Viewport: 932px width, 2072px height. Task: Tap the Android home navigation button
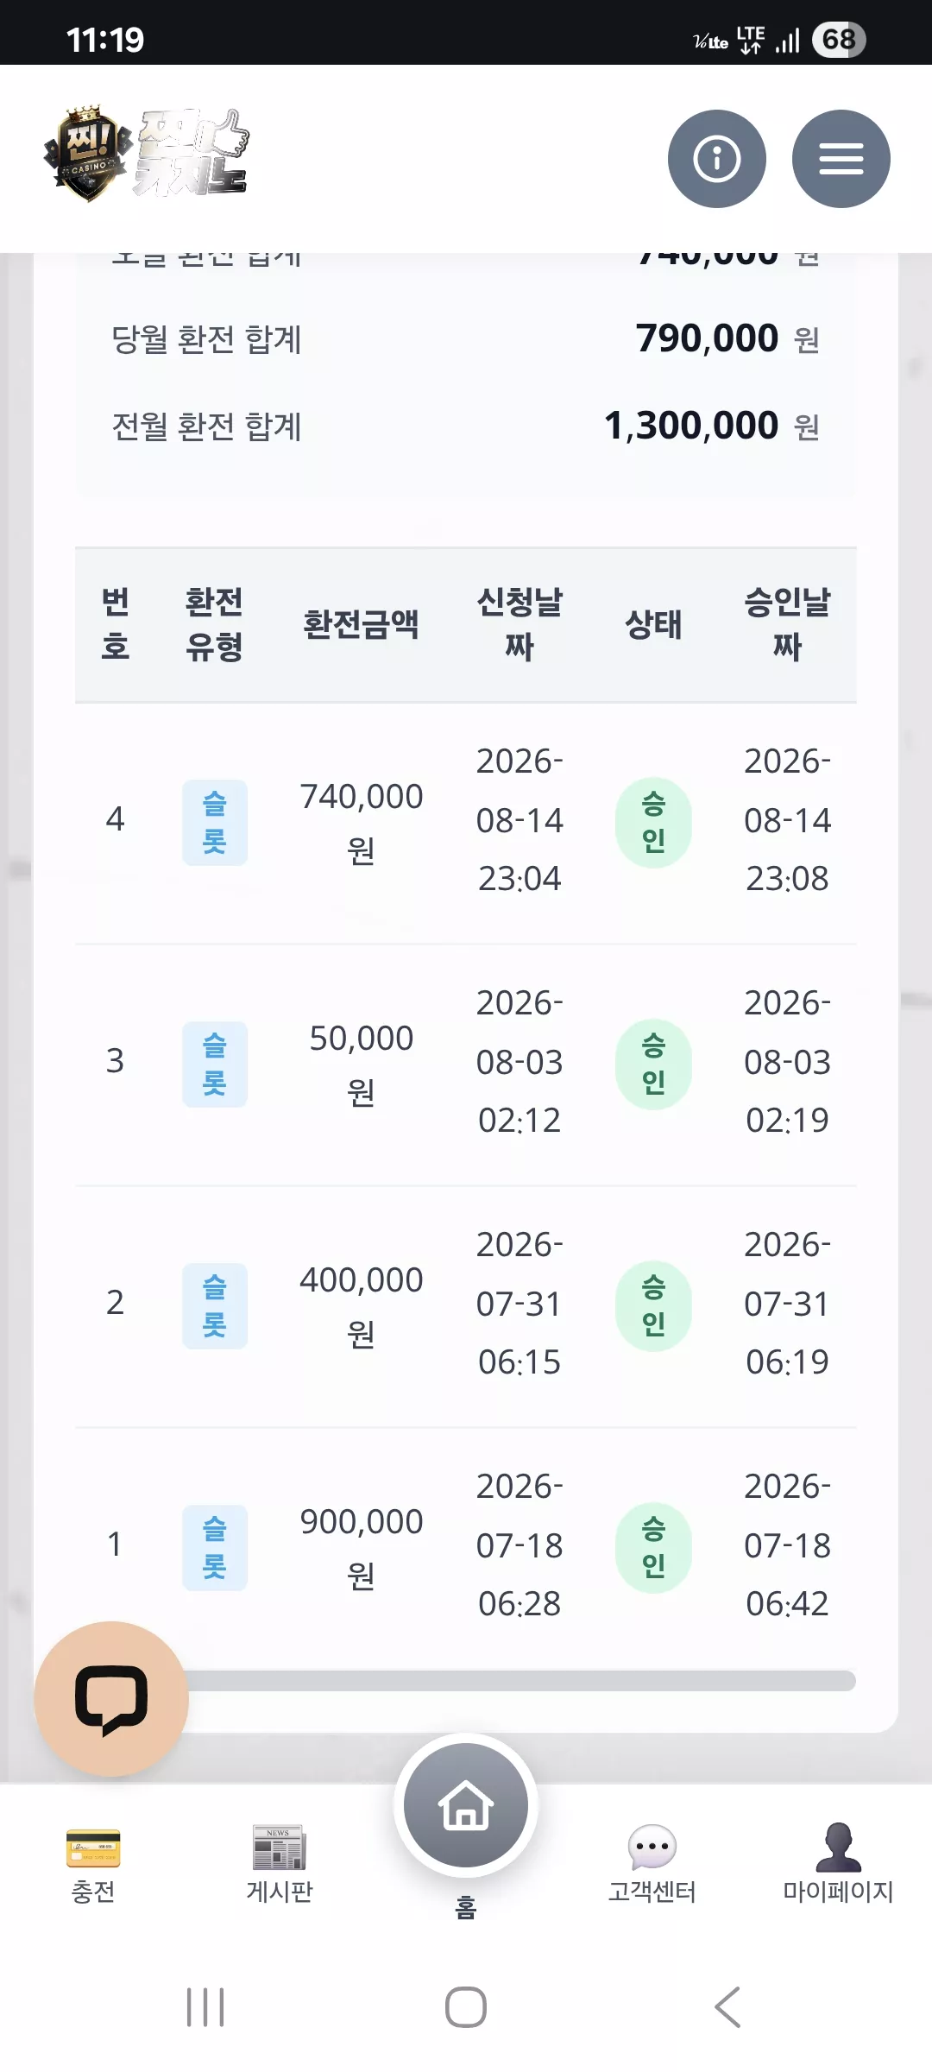coord(466,2006)
